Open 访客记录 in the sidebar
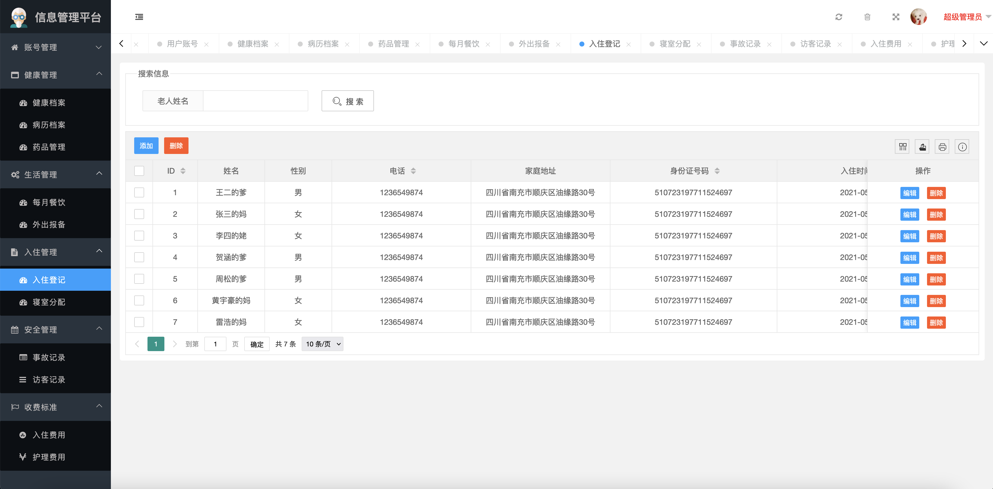993x489 pixels. click(49, 380)
